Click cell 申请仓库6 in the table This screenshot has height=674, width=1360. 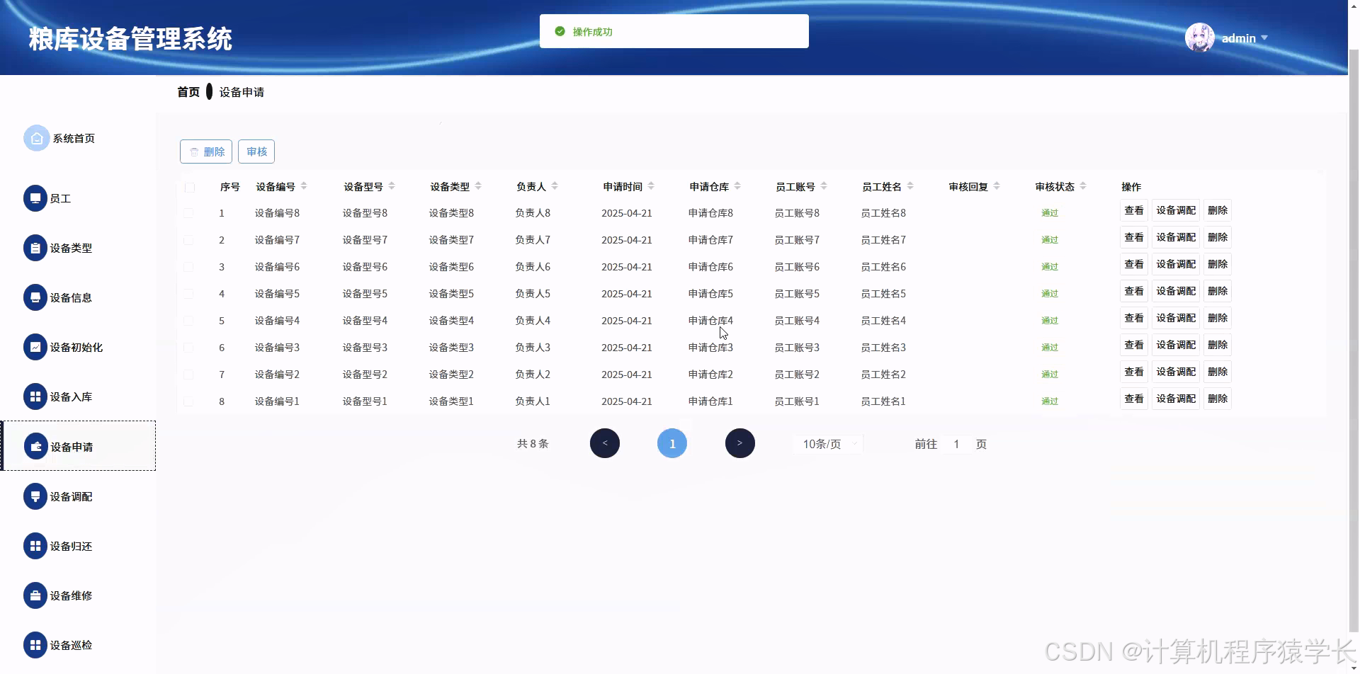pyautogui.click(x=710, y=267)
